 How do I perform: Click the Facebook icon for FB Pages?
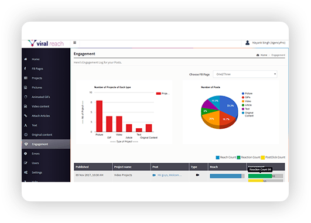pos(25,68)
